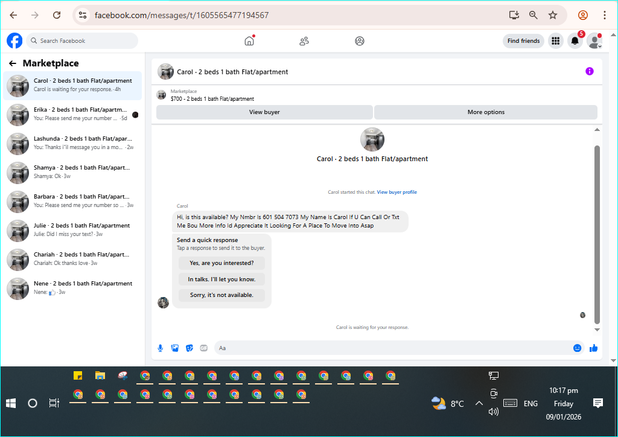618x437 pixels.
Task: Open the Chrome profile icon
Action: 583,15
